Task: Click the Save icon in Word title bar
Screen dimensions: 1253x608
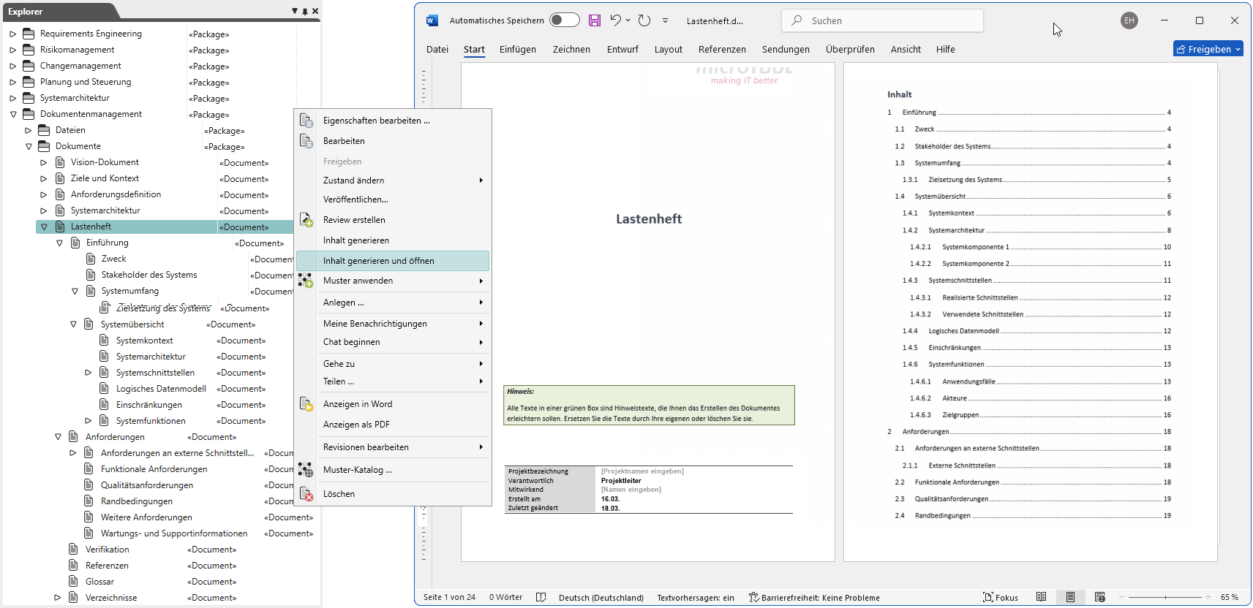Action: tap(594, 20)
